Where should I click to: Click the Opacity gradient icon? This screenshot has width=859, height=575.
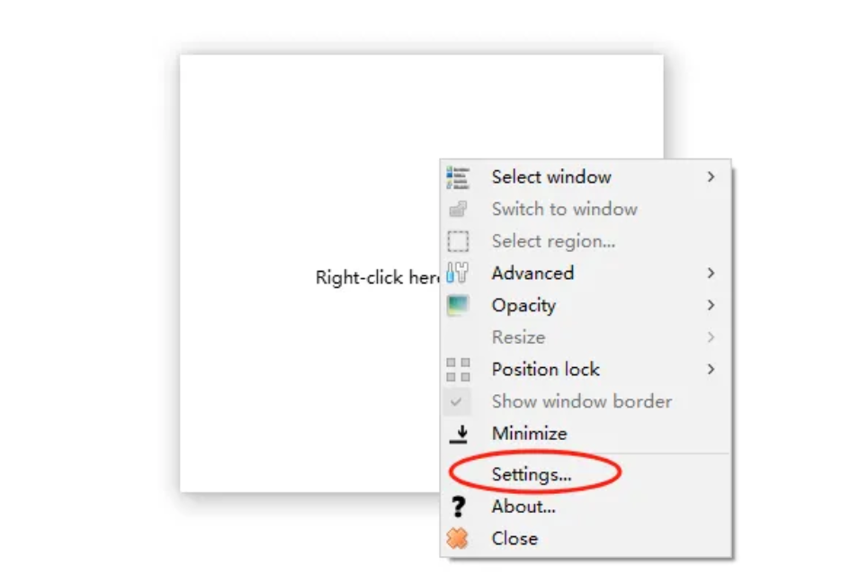458,305
